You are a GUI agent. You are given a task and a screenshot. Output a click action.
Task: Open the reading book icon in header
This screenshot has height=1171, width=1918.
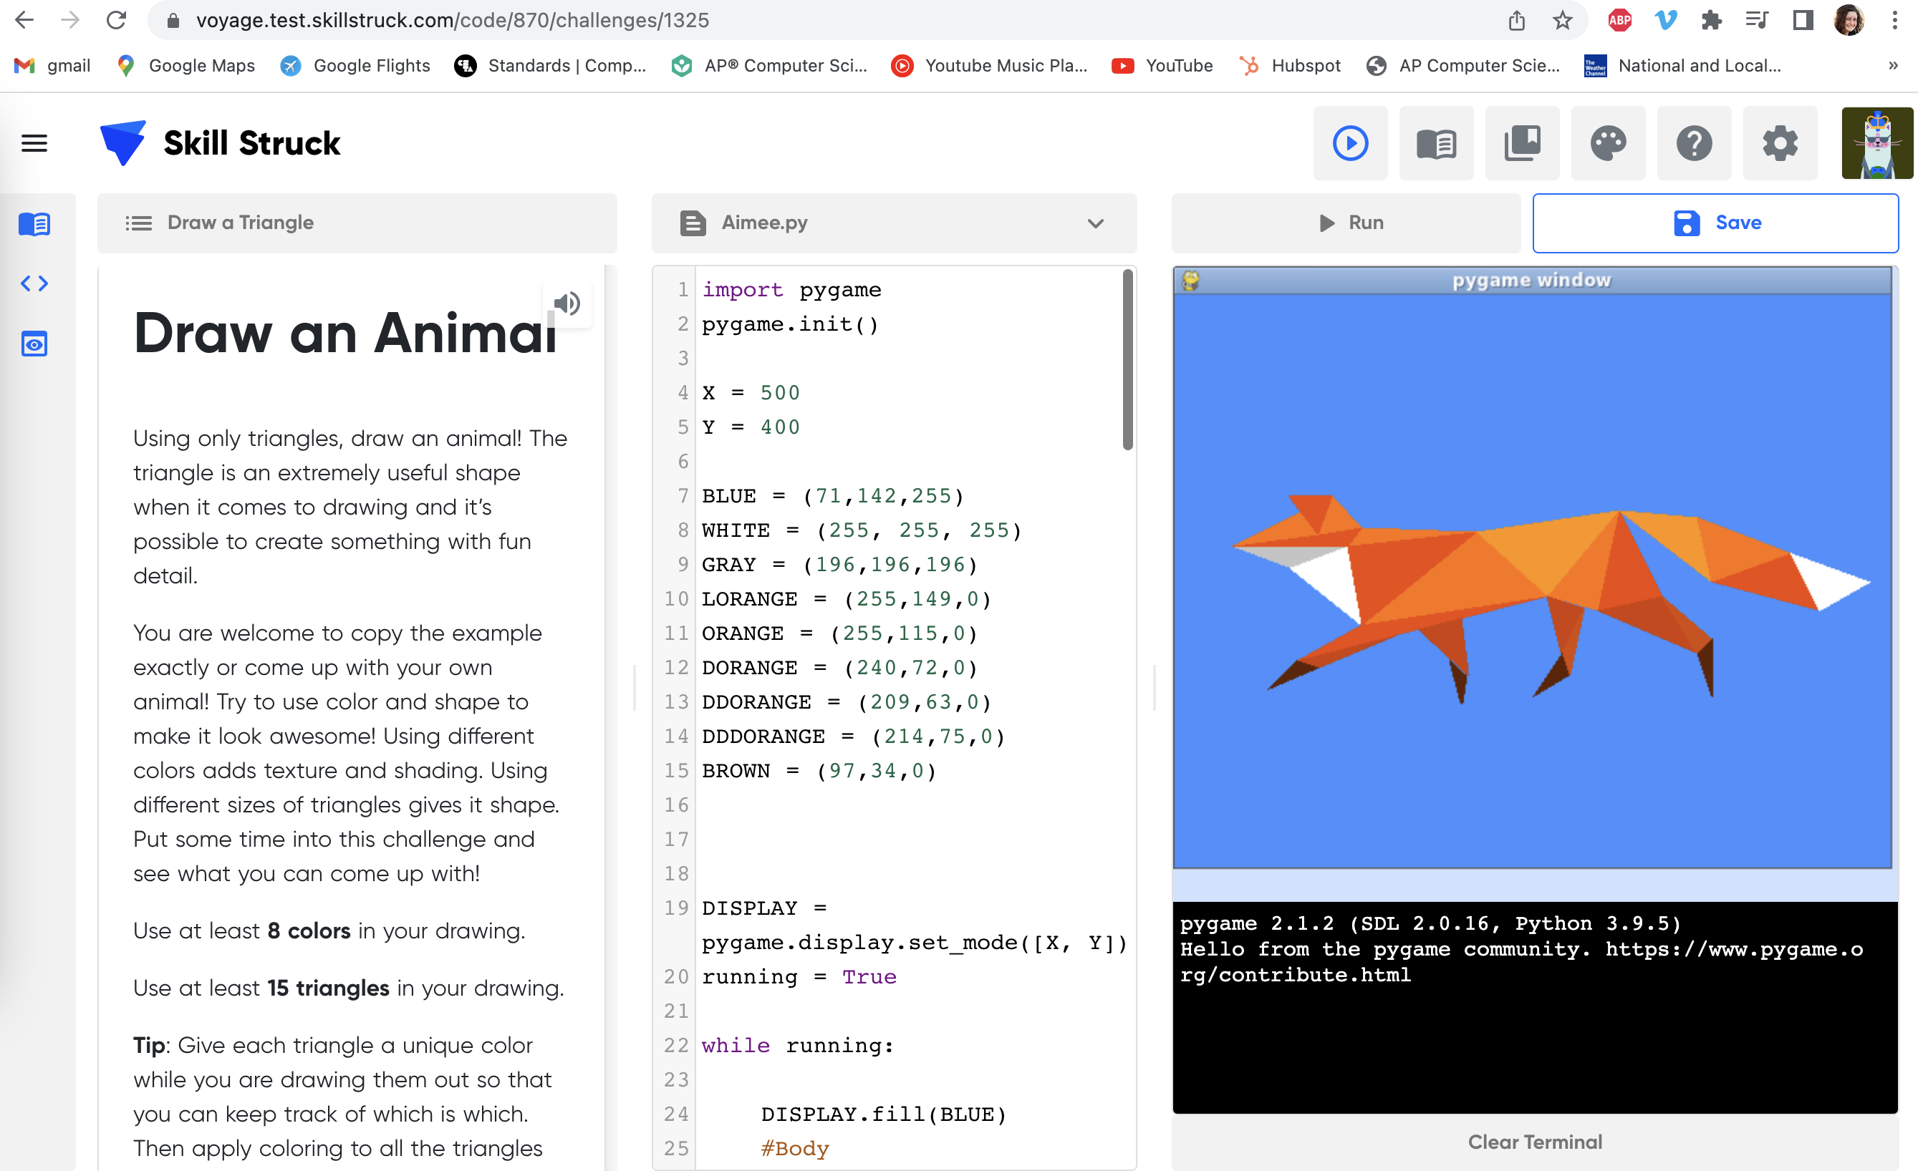coord(1436,143)
